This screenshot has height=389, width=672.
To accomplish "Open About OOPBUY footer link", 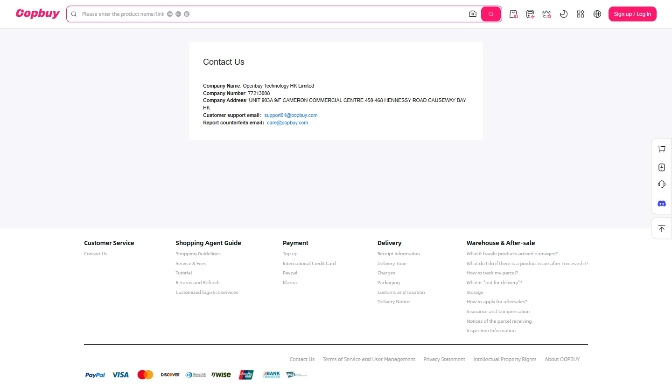I will point(562,359).
